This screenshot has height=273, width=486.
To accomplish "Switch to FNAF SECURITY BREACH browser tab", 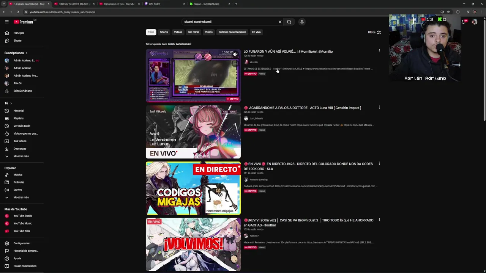I will pyautogui.click(x=74, y=4).
